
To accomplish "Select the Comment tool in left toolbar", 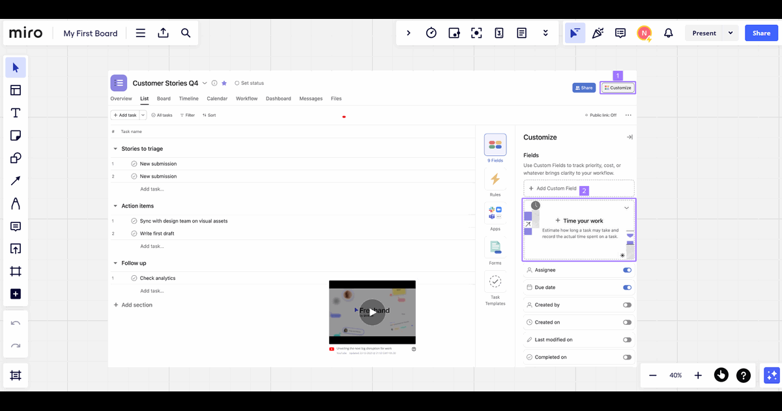I will 16,226.
